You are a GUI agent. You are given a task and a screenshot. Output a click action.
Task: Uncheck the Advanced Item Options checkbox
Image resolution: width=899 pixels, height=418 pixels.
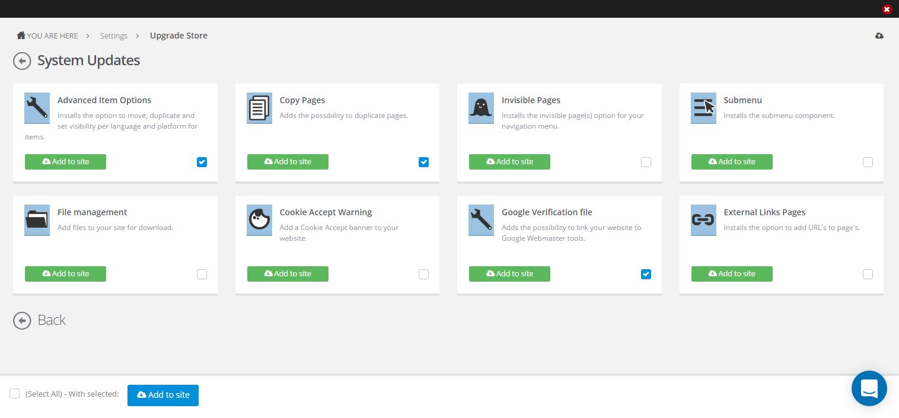click(202, 162)
